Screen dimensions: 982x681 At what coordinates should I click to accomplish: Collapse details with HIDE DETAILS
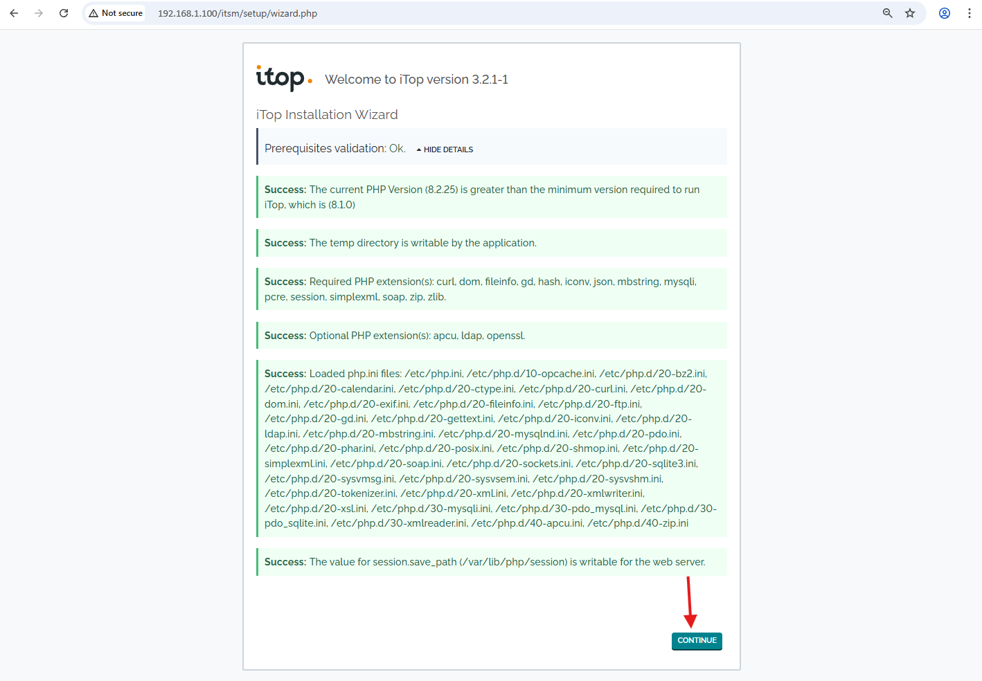pos(445,149)
